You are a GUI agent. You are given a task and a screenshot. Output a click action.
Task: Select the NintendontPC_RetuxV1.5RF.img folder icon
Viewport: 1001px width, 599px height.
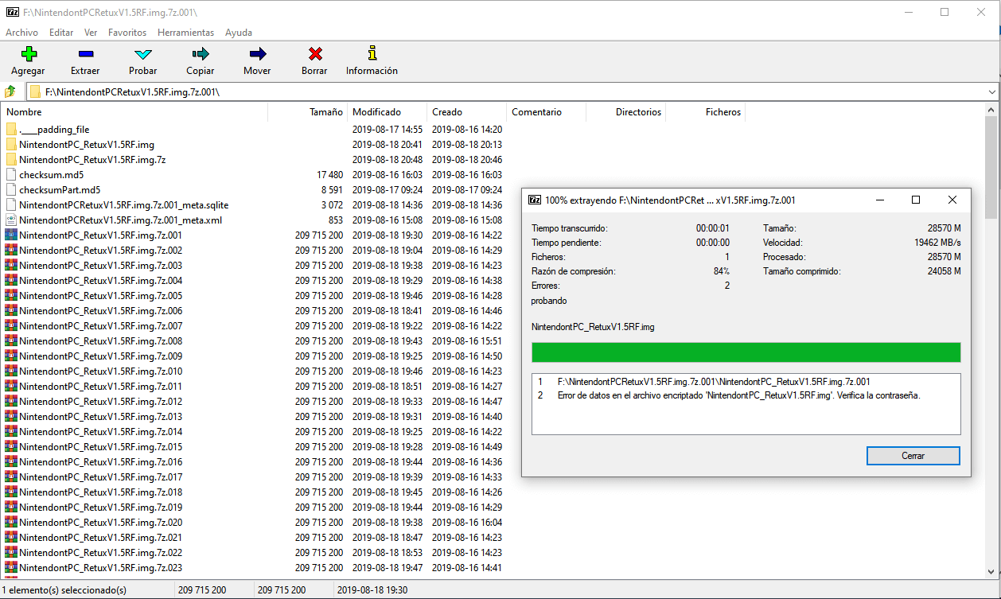(11, 144)
